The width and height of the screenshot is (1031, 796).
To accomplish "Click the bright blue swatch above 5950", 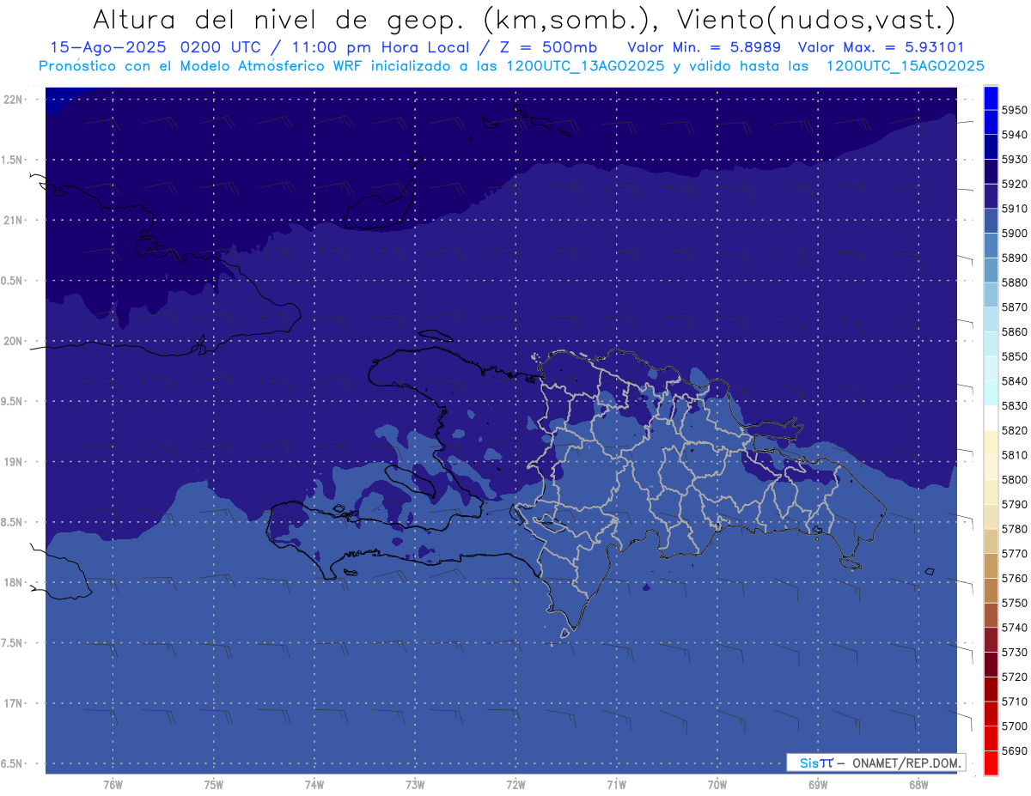I will [991, 98].
